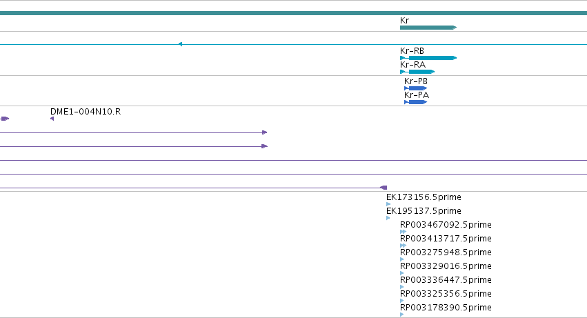
Task: Select the RP003413717.5prime arrow glyph
Action: (x=404, y=246)
